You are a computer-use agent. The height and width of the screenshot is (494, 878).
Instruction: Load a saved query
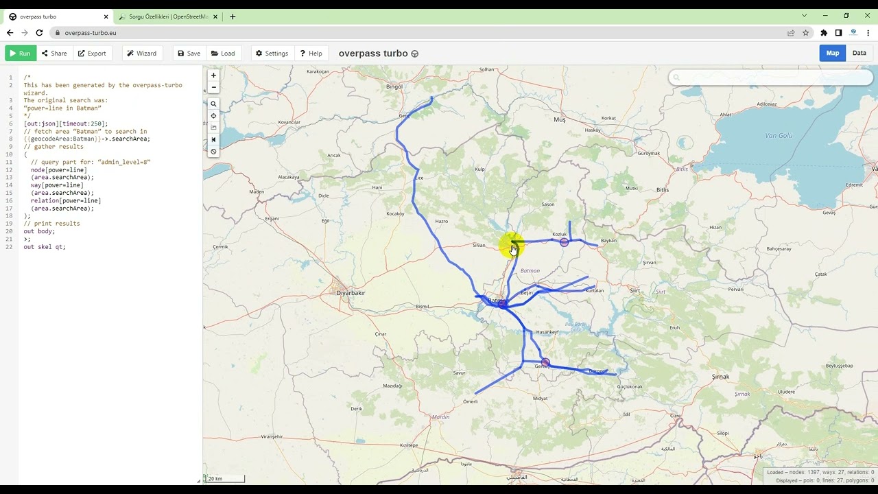click(x=223, y=54)
